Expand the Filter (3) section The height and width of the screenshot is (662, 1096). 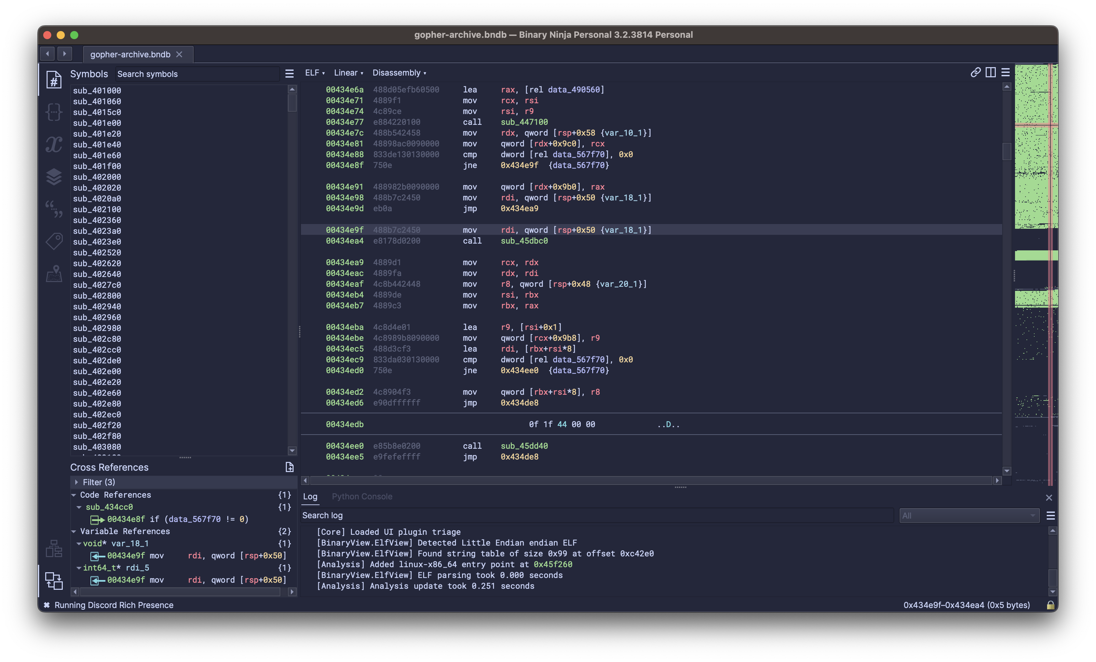point(77,482)
